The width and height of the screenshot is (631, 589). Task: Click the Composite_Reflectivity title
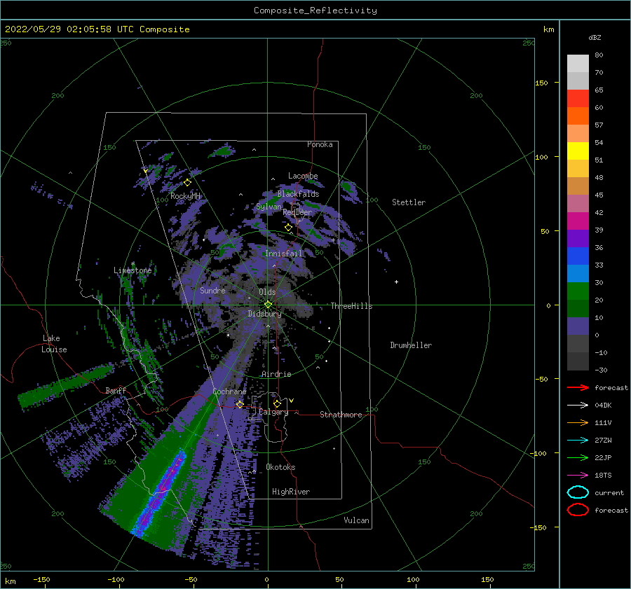315,11
